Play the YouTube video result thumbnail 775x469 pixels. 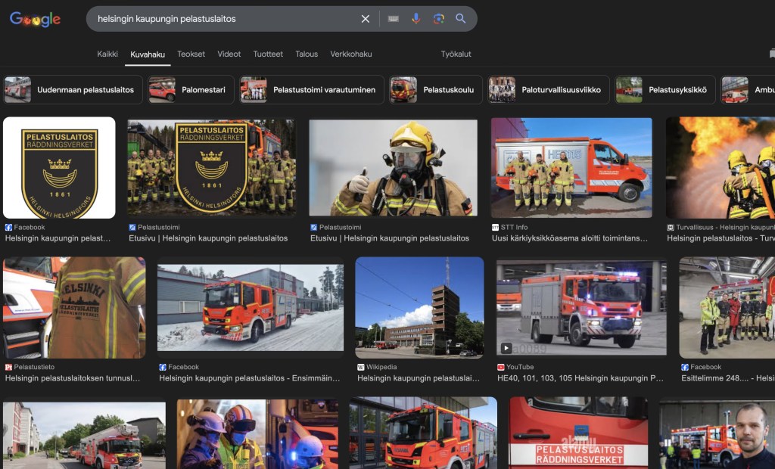pyautogui.click(x=581, y=307)
